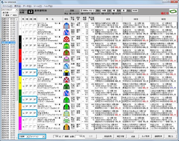
Task: Open the 表示(S) menu
Action: (x=18, y=6)
